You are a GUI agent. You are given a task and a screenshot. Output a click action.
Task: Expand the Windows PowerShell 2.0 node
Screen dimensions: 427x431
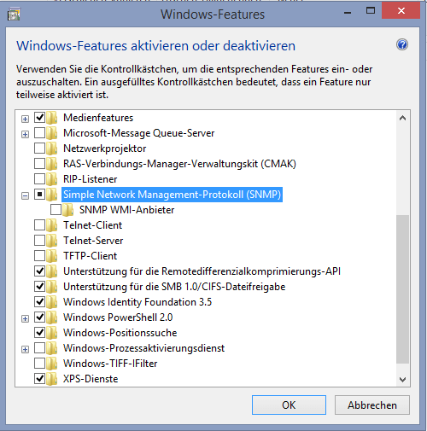pos(25,318)
